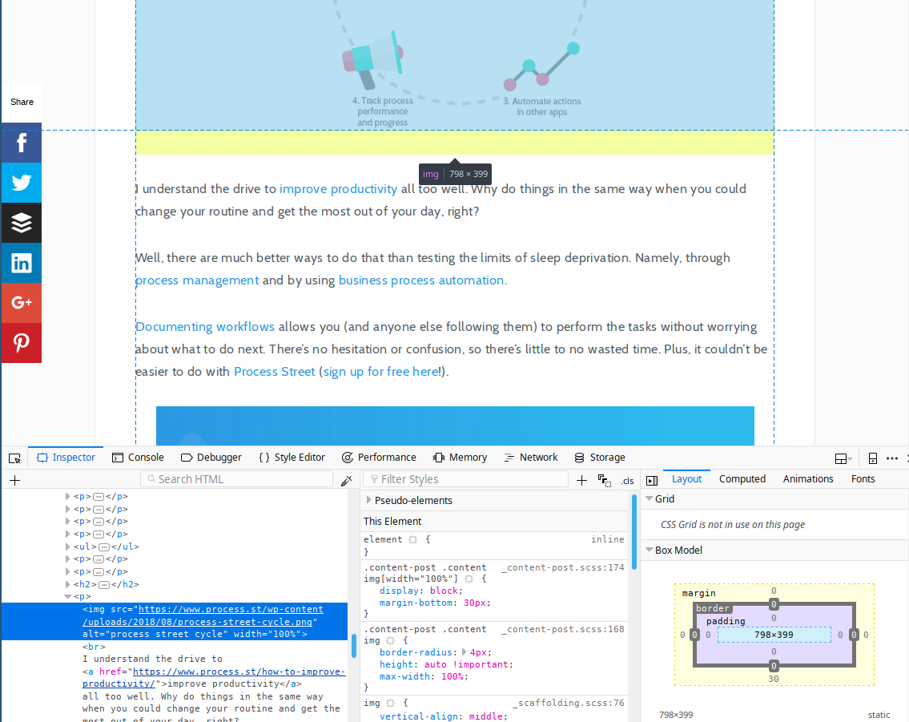
Task: Edit display block value
Action: click(444, 591)
